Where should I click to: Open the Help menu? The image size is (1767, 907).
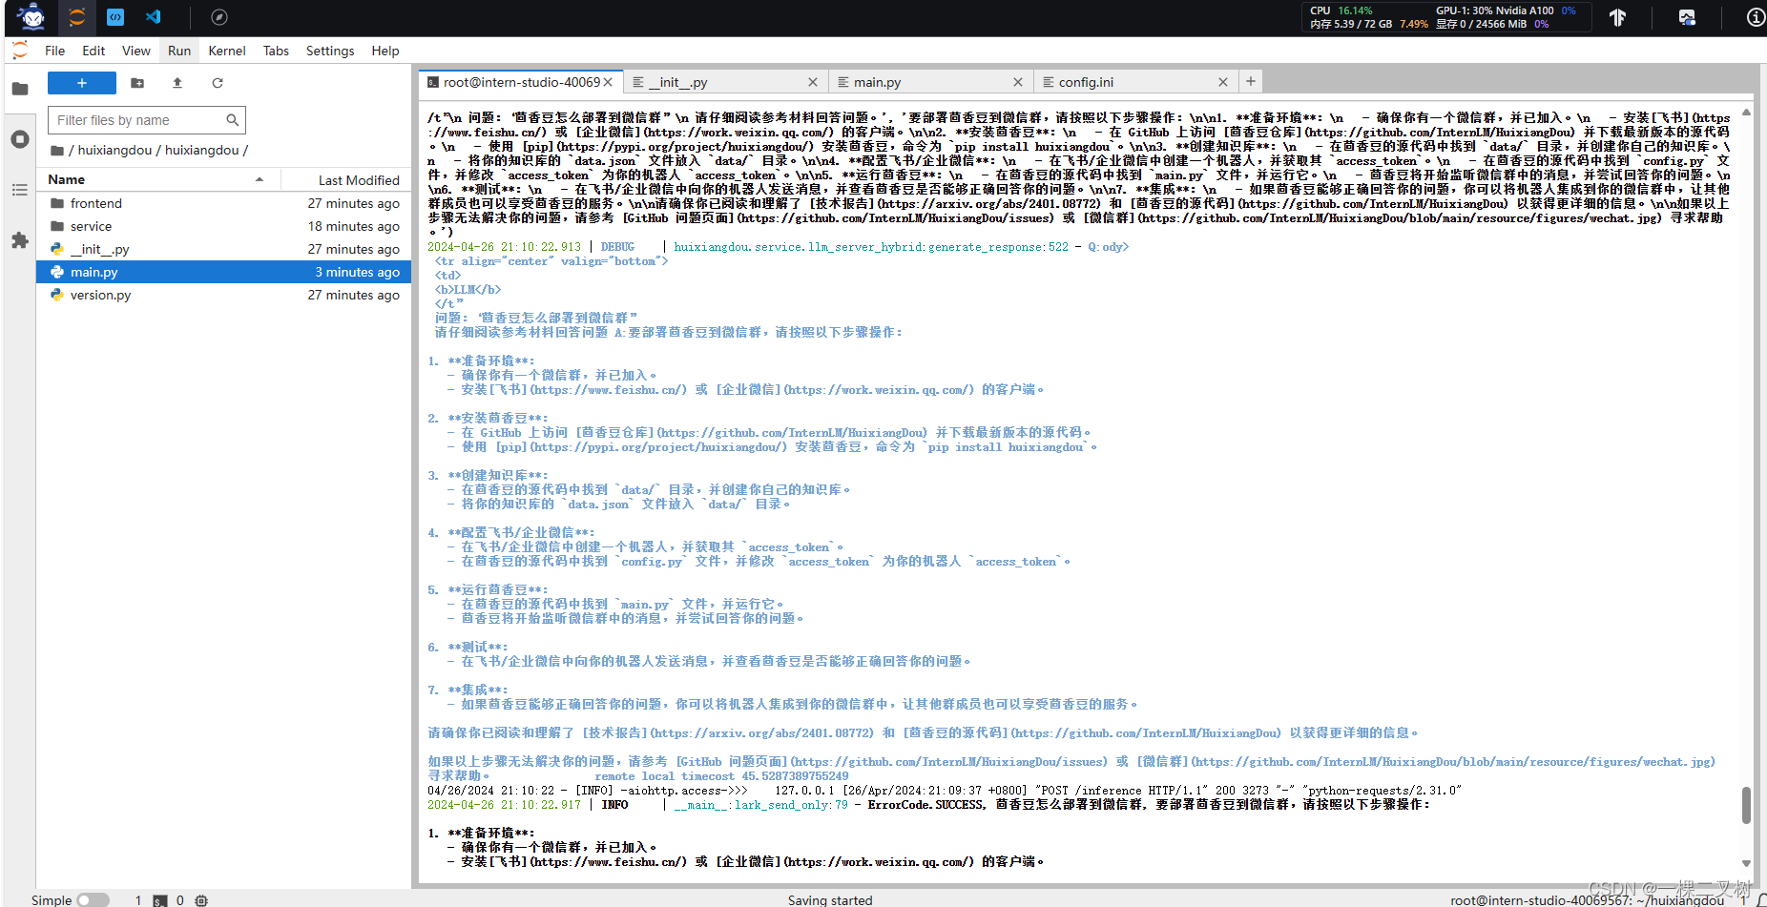pyautogui.click(x=385, y=51)
